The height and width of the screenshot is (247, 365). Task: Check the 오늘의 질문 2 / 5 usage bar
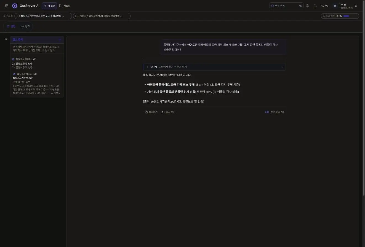(340, 16)
